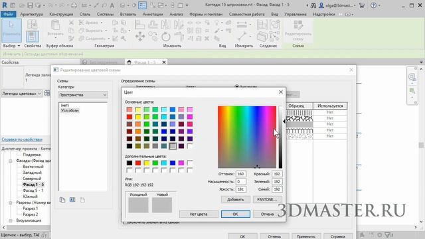Click the zoom navigation wheel icon at right
The width and height of the screenshot is (425, 239).
click(x=412, y=78)
